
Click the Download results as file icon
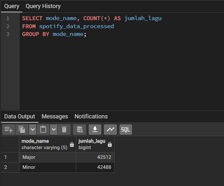(x=95, y=129)
